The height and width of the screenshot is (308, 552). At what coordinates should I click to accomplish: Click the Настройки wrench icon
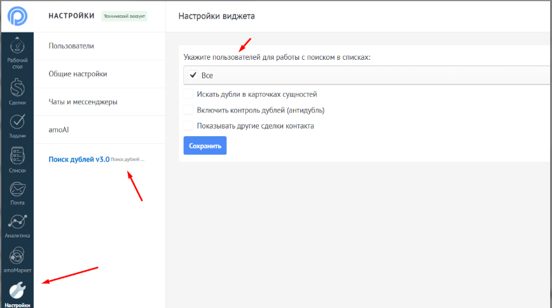point(18,291)
